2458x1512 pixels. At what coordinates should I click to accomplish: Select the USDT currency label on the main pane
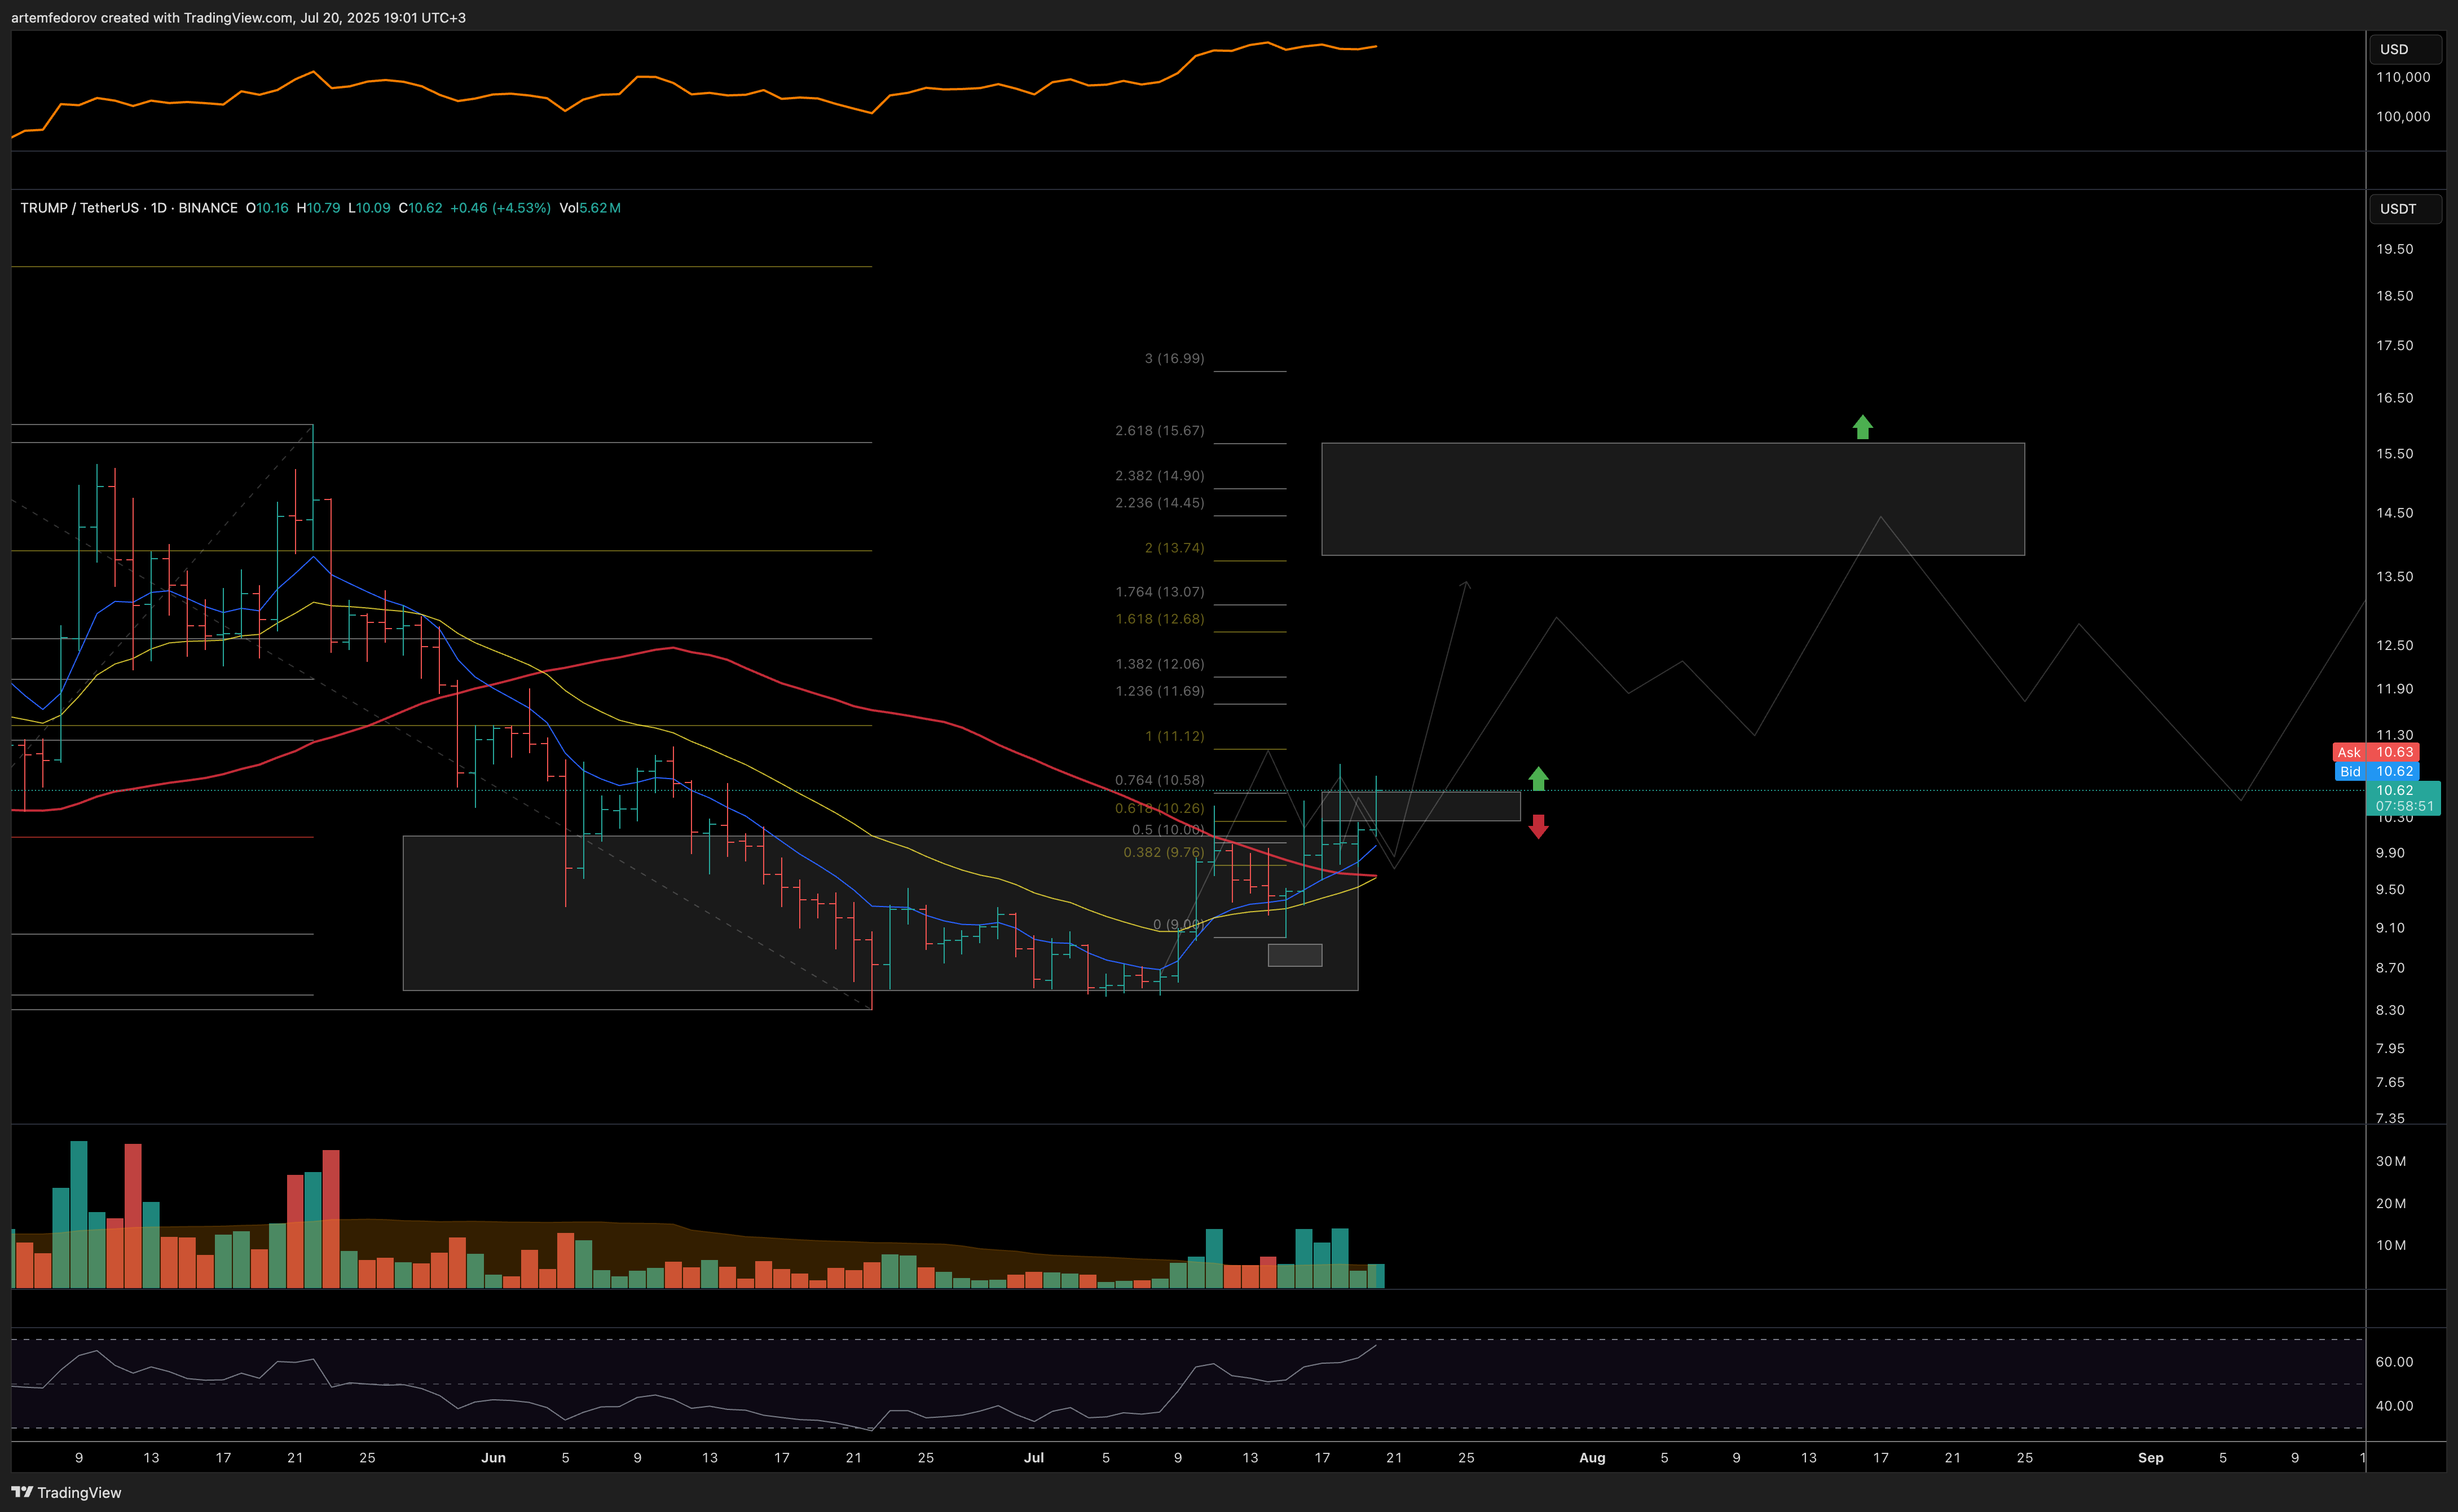pos(2405,208)
